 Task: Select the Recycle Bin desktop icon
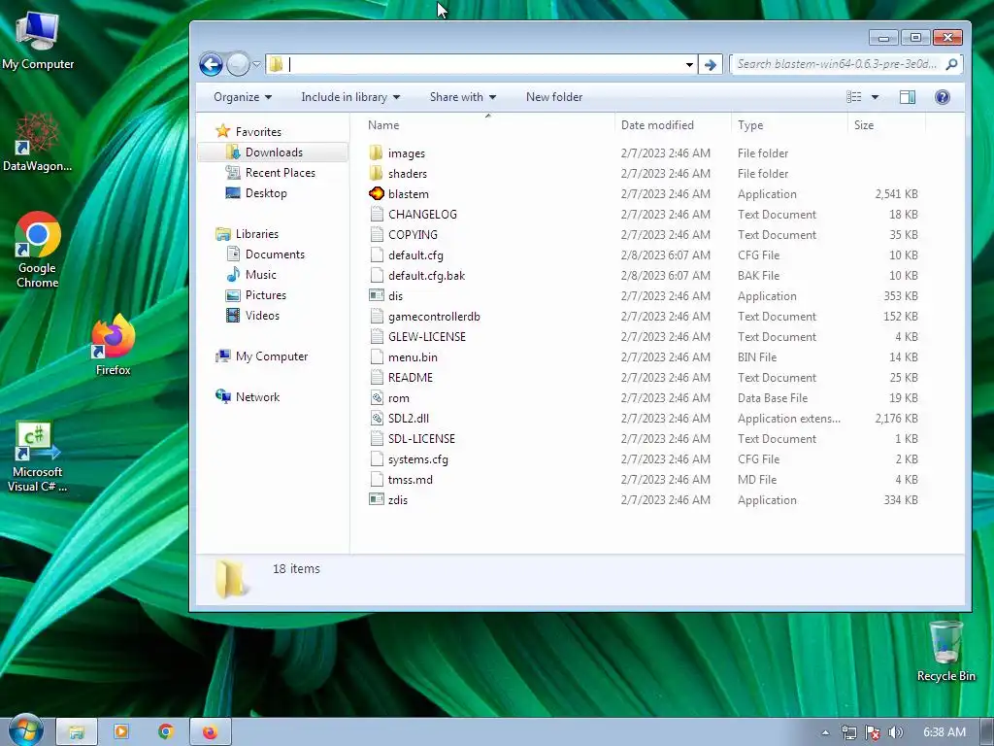[945, 652]
